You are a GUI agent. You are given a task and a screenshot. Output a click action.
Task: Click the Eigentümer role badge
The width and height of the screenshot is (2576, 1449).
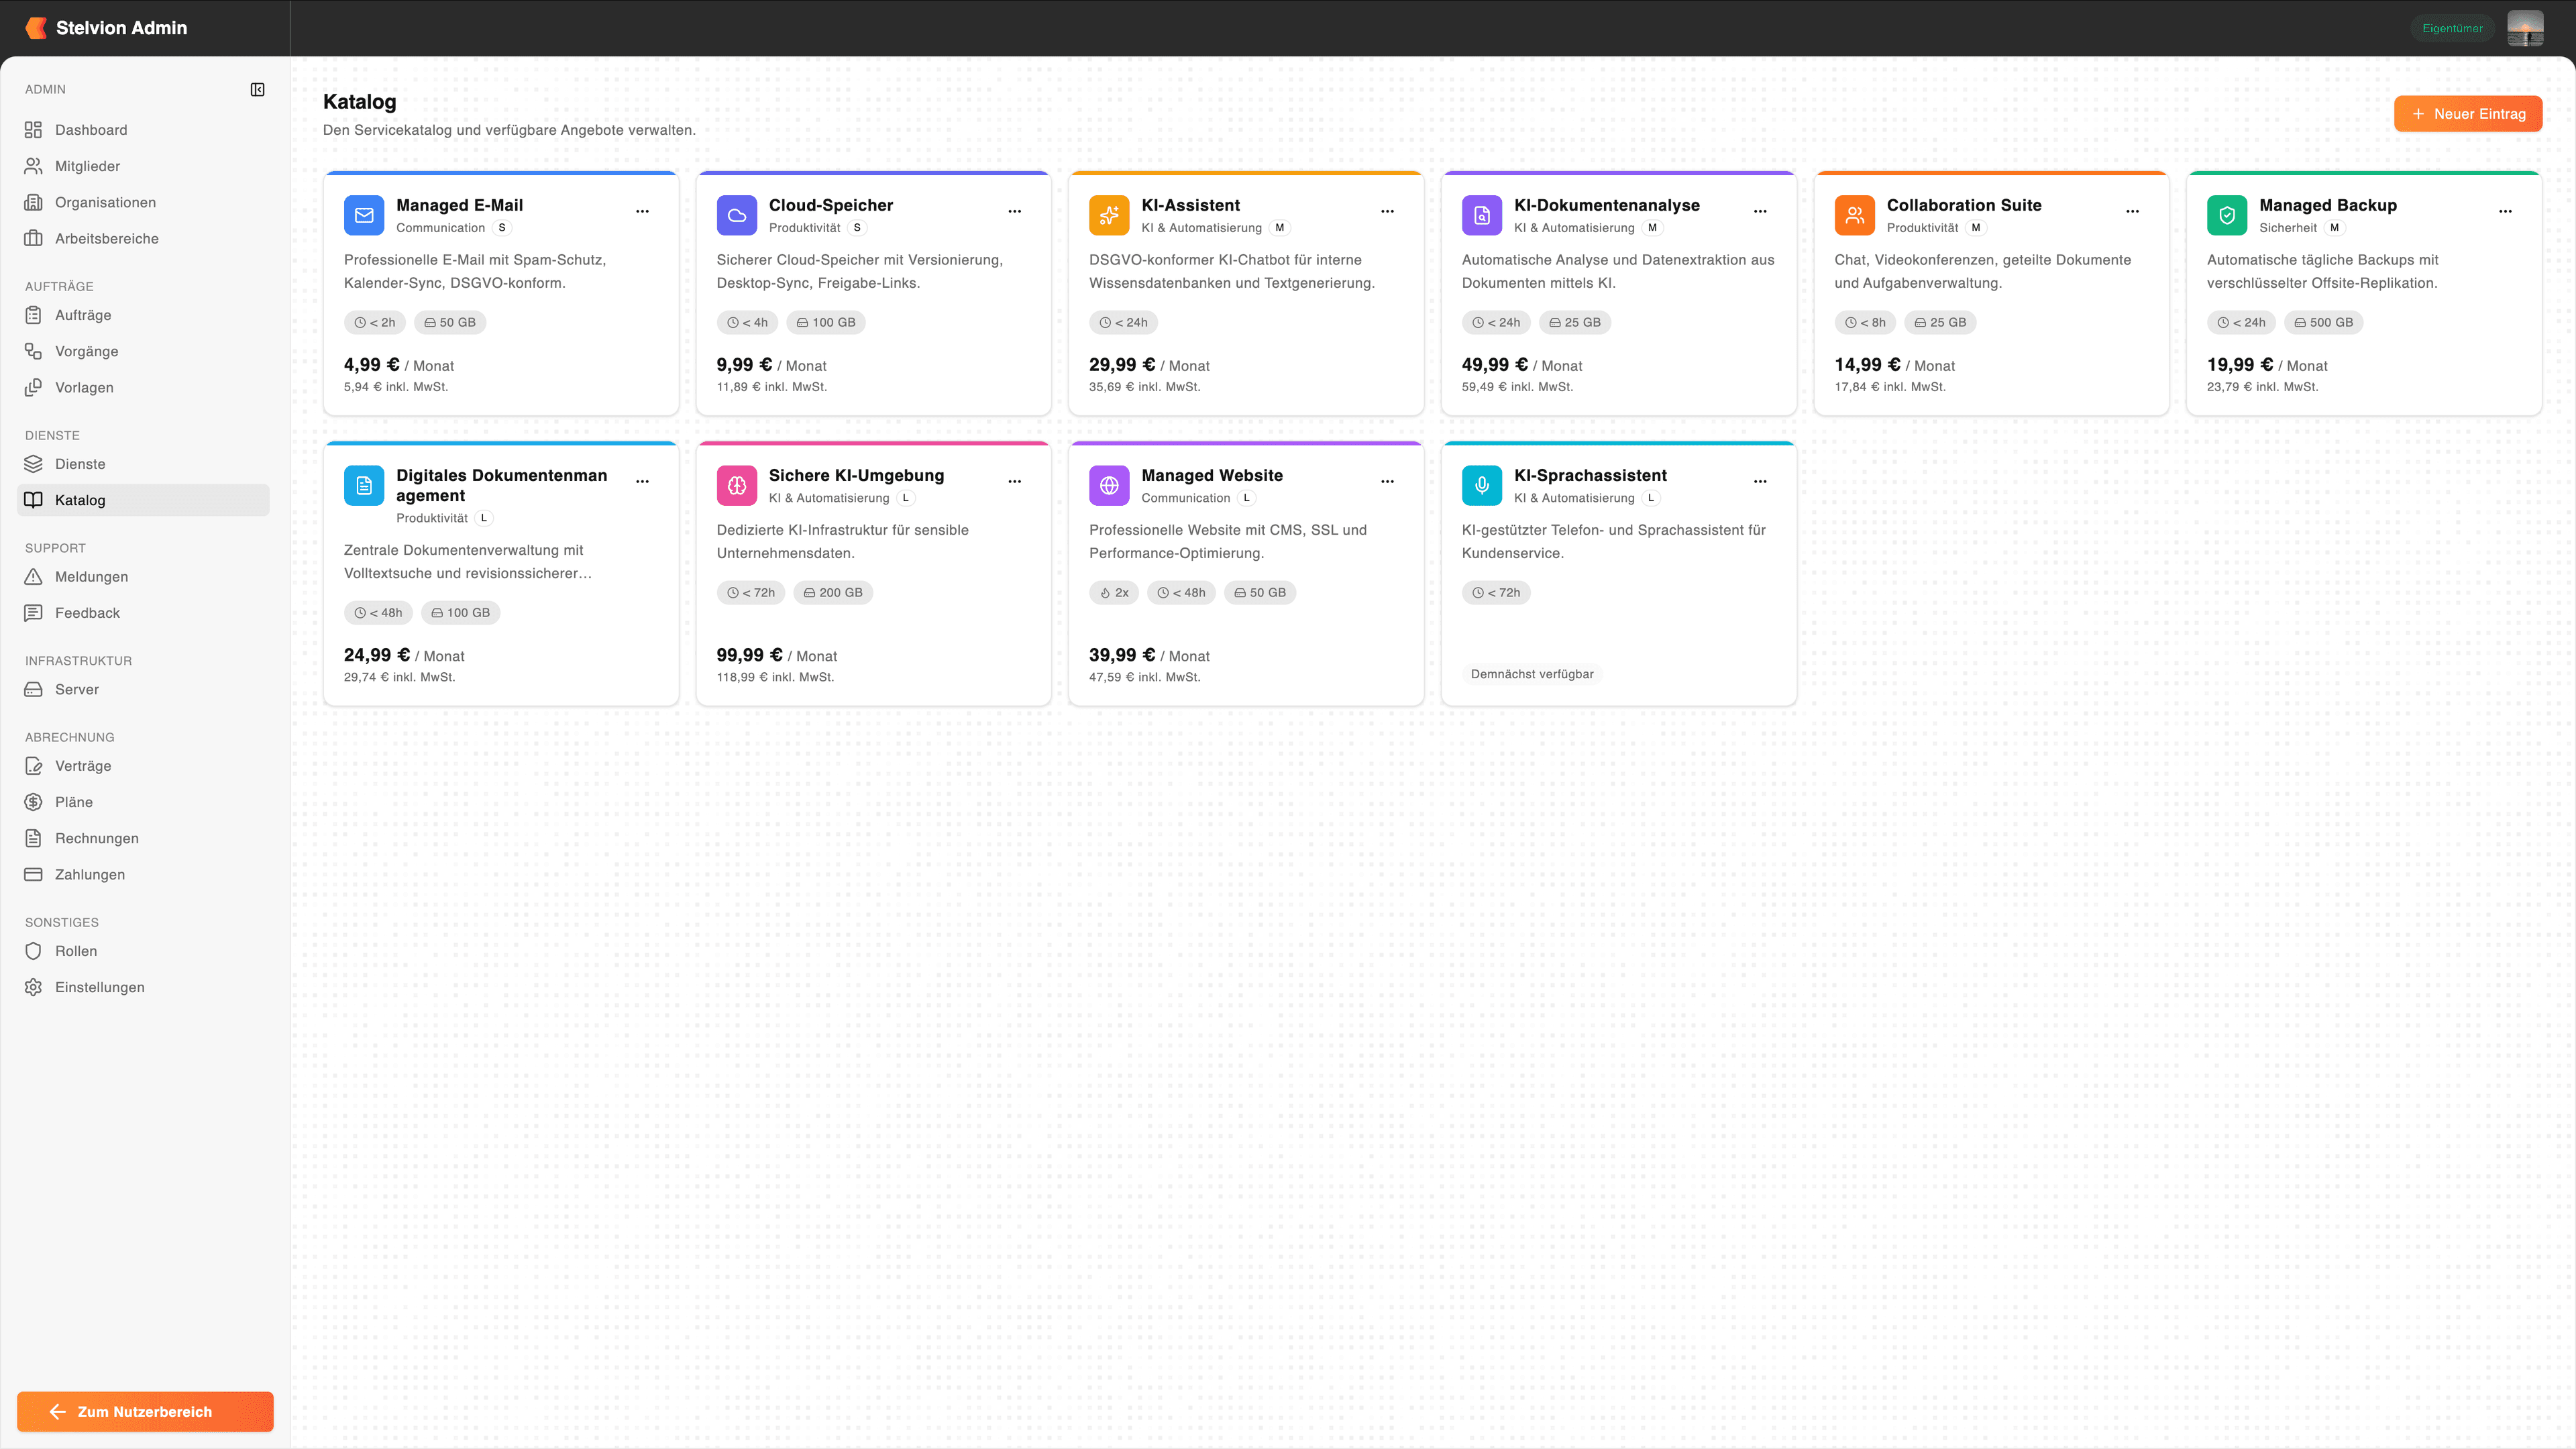click(2452, 28)
